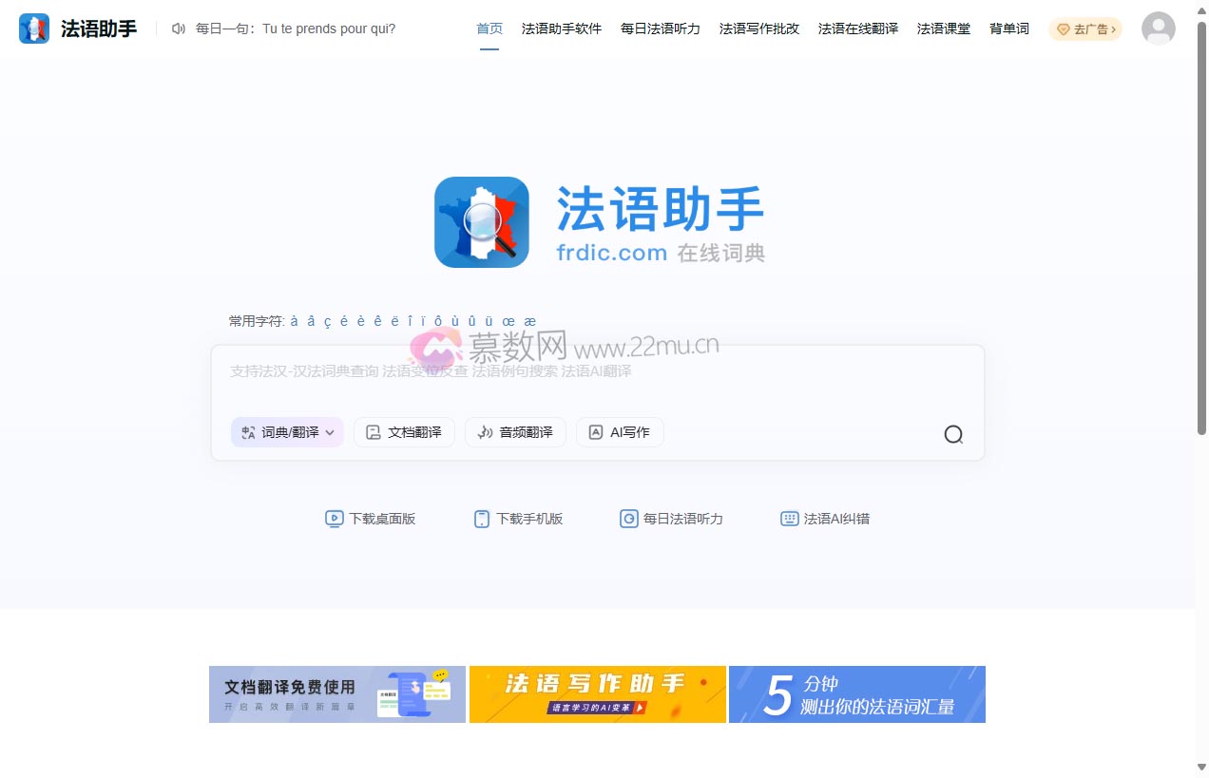Open the 法语写作助手 banner ad

[597, 694]
